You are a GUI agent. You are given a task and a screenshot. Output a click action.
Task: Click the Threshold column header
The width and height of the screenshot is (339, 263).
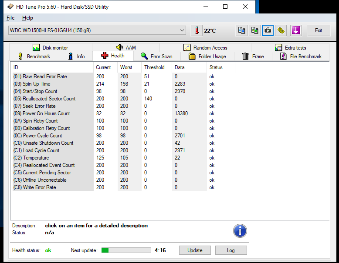tap(156, 67)
